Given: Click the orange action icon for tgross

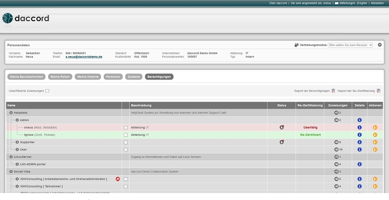Looking at the screenshot, I should pyautogui.click(x=375, y=135).
